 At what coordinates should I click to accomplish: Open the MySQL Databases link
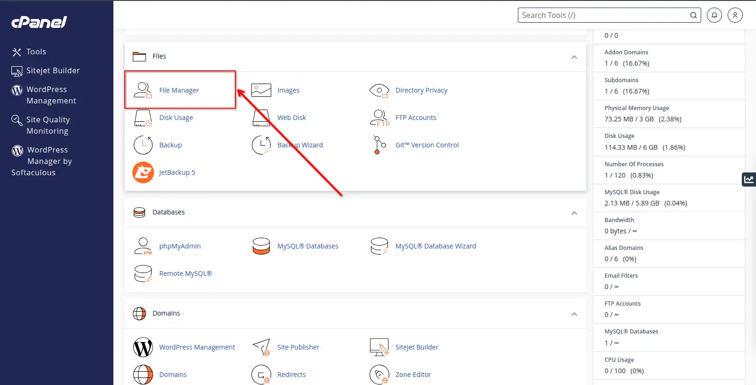pos(308,246)
